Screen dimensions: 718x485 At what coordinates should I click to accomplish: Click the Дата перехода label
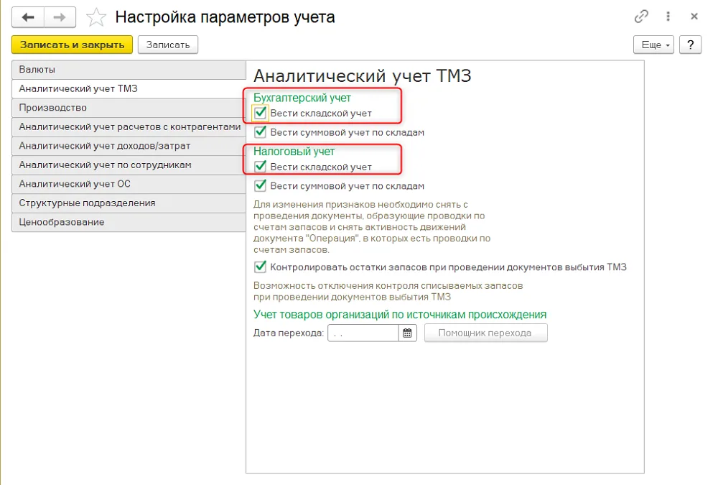289,333
